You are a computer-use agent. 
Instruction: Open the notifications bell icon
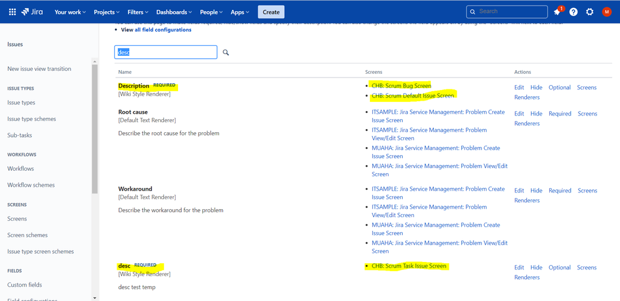point(557,12)
